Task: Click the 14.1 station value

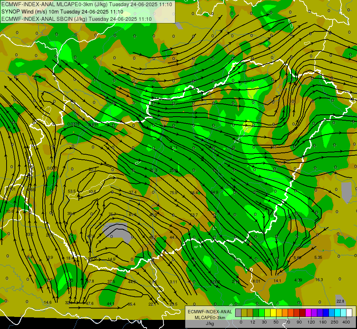Action: coord(277,281)
